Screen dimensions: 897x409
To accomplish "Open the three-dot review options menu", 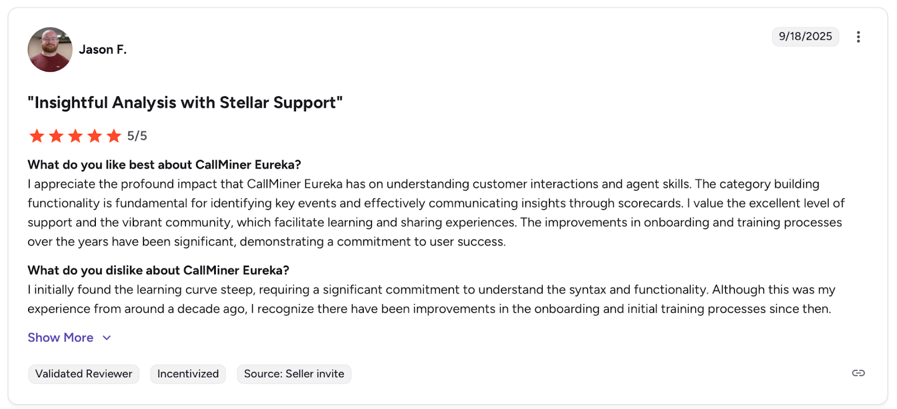I will [x=858, y=37].
